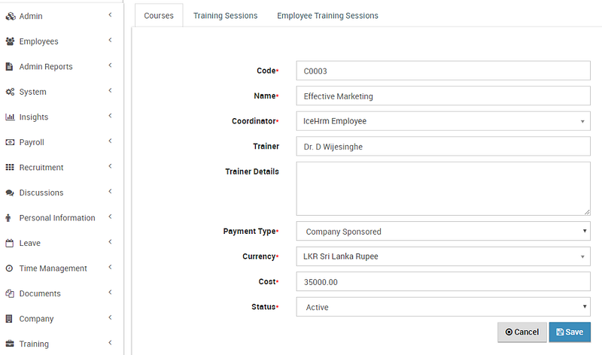This screenshot has height=355, width=602.
Task: Click into the Trainer field
Action: pos(443,146)
